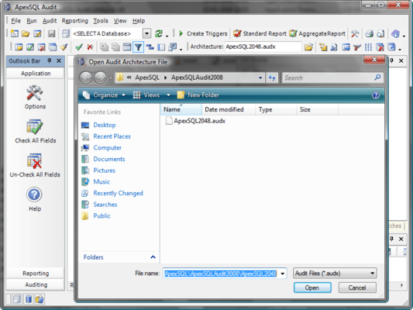Viewport: 413px width, 310px height.
Task: Sort by Type column header
Action: [x=276, y=109]
